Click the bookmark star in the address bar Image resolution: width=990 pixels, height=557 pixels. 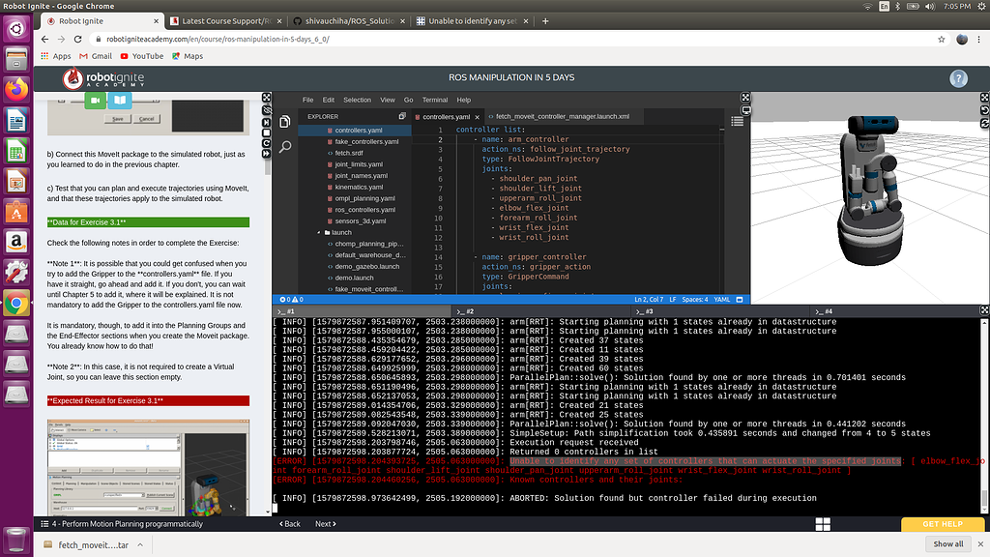941,40
